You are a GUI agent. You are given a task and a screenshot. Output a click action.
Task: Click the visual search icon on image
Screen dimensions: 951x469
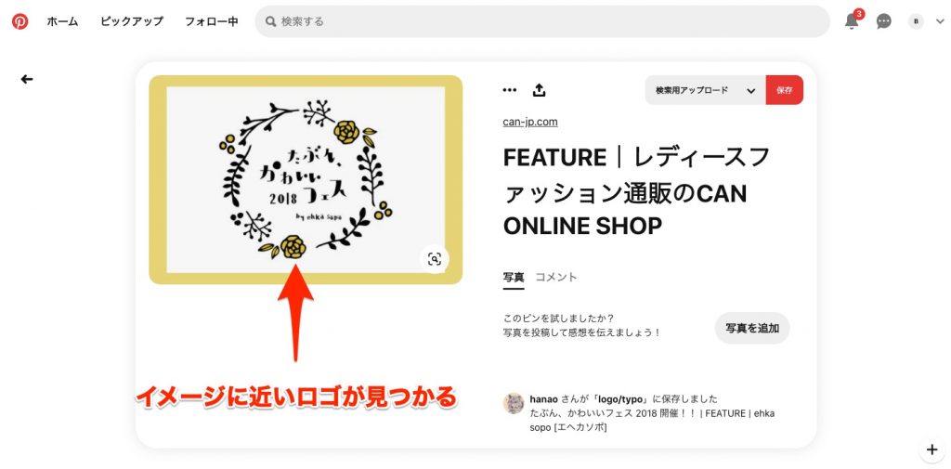pyautogui.click(x=435, y=259)
